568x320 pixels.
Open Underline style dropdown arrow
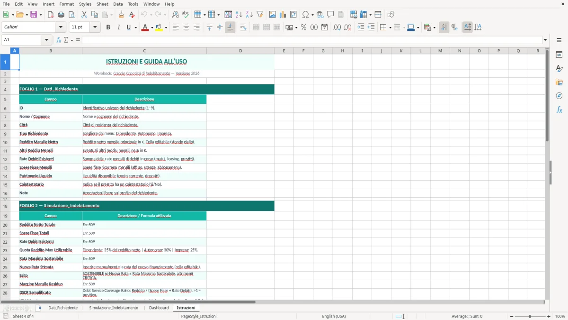pyautogui.click(x=136, y=27)
